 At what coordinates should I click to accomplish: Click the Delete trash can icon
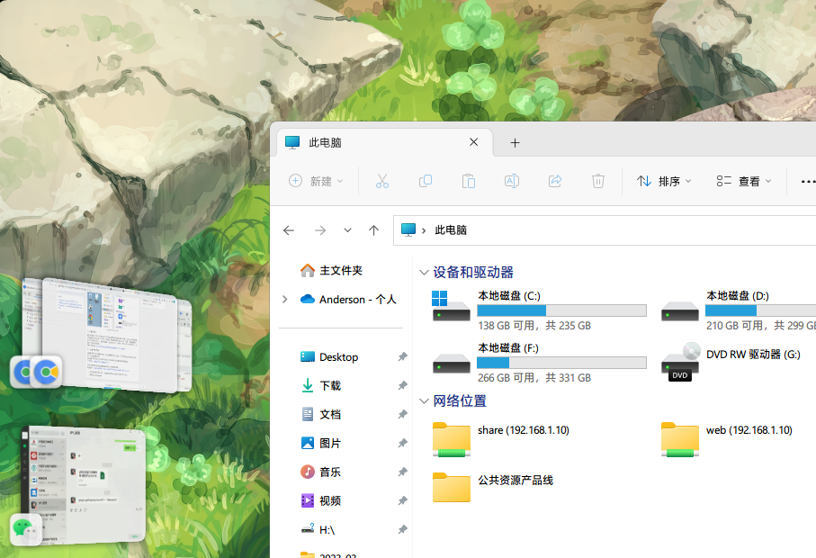[598, 181]
